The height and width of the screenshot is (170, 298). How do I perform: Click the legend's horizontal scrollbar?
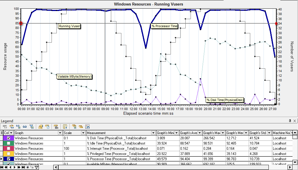pos(145,167)
